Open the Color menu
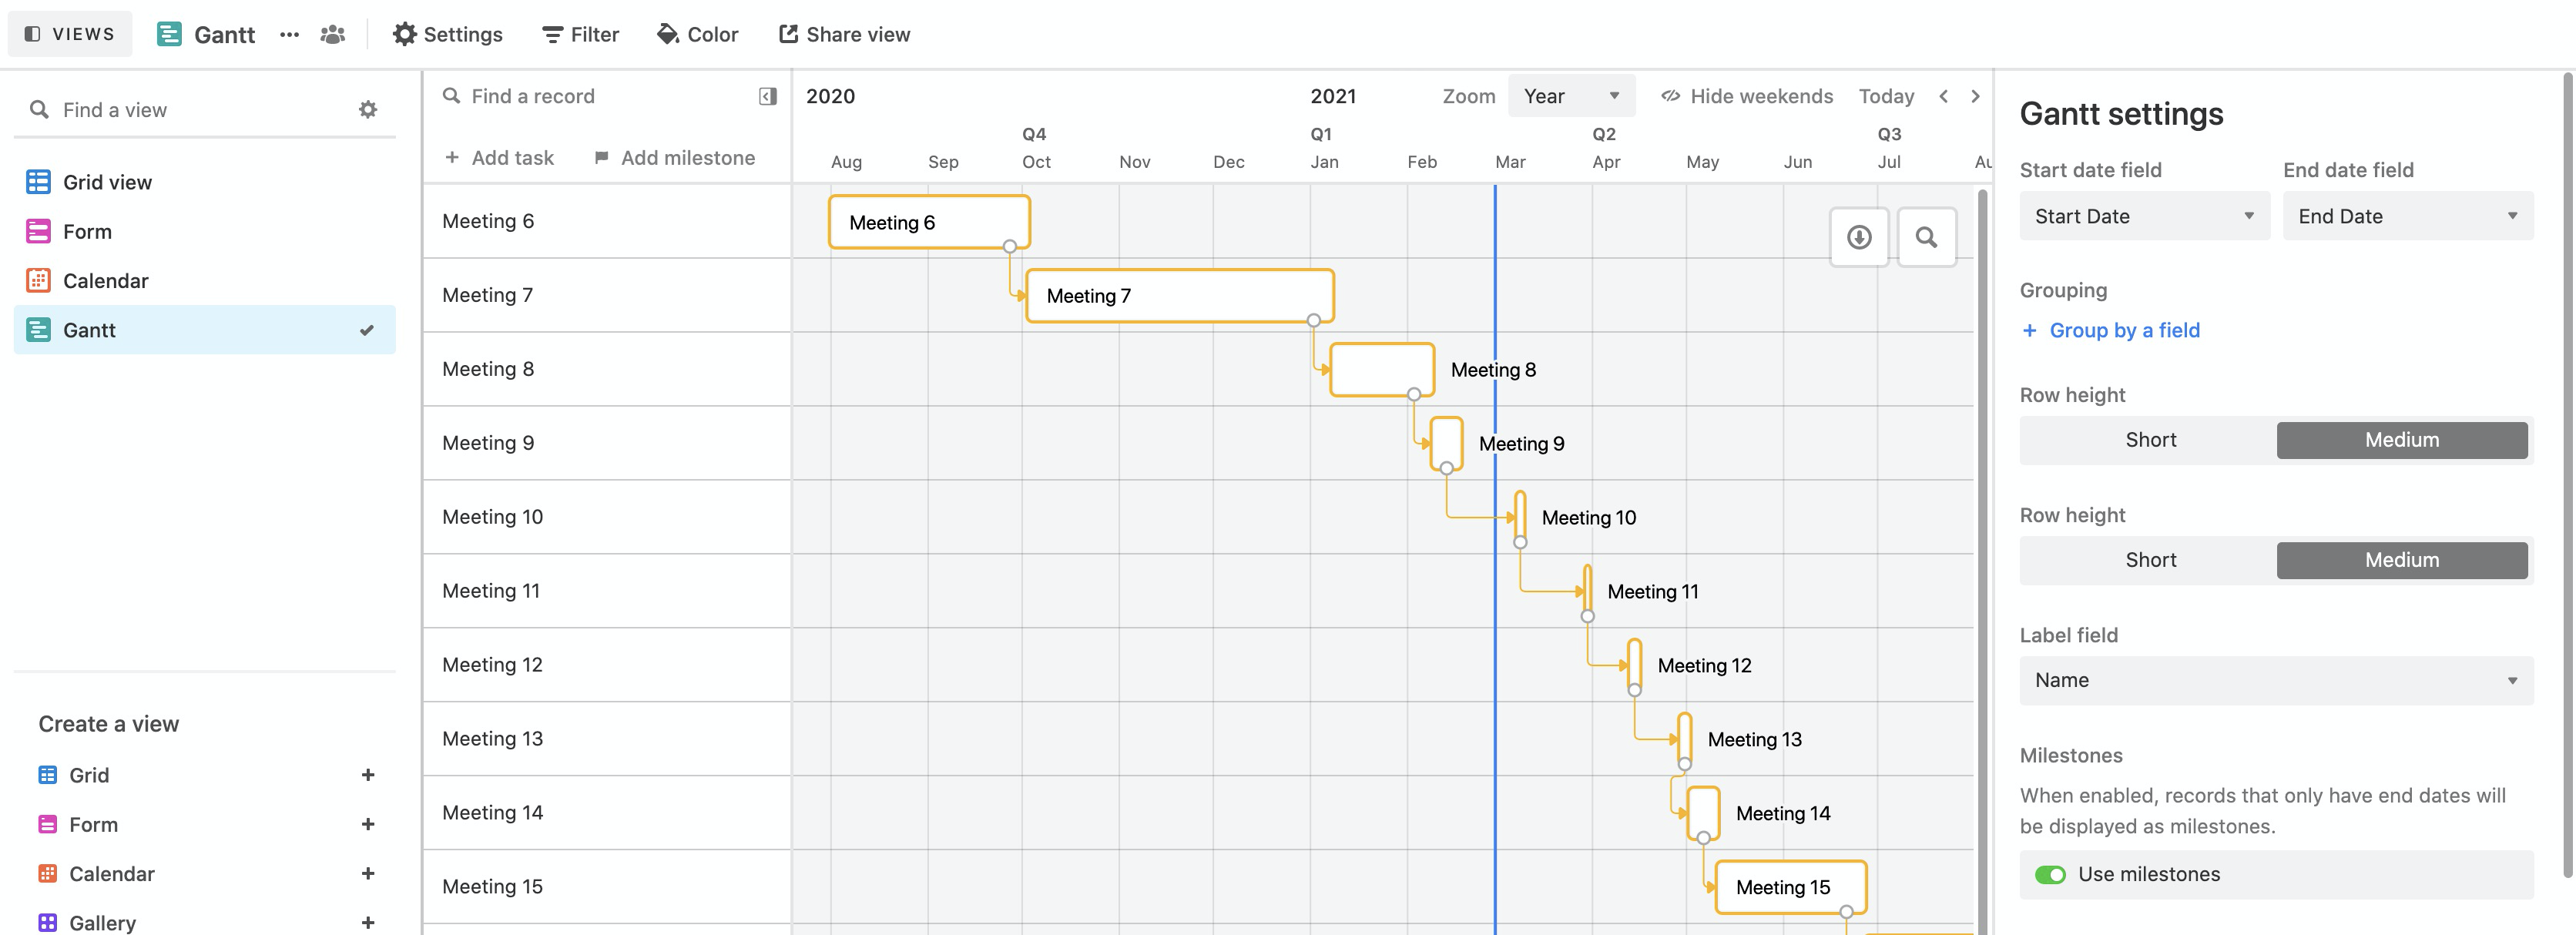 pyautogui.click(x=698, y=34)
